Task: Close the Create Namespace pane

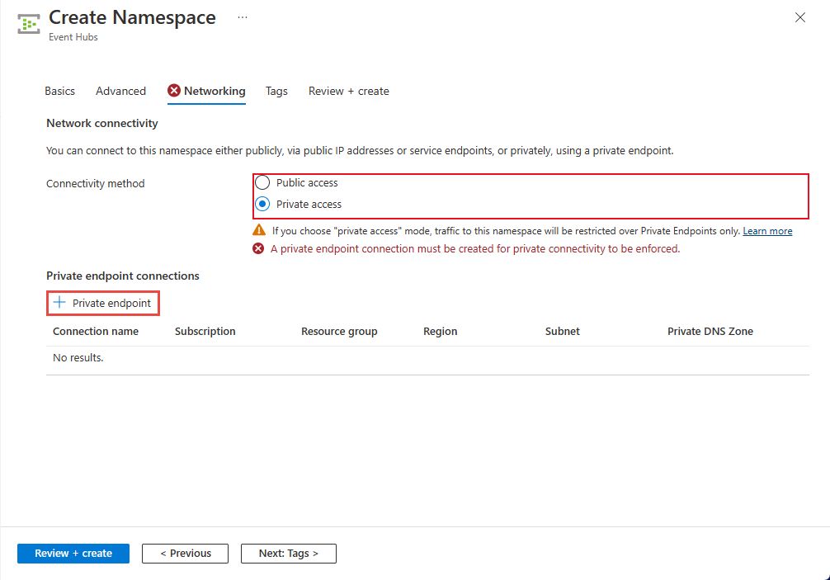Action: (799, 17)
